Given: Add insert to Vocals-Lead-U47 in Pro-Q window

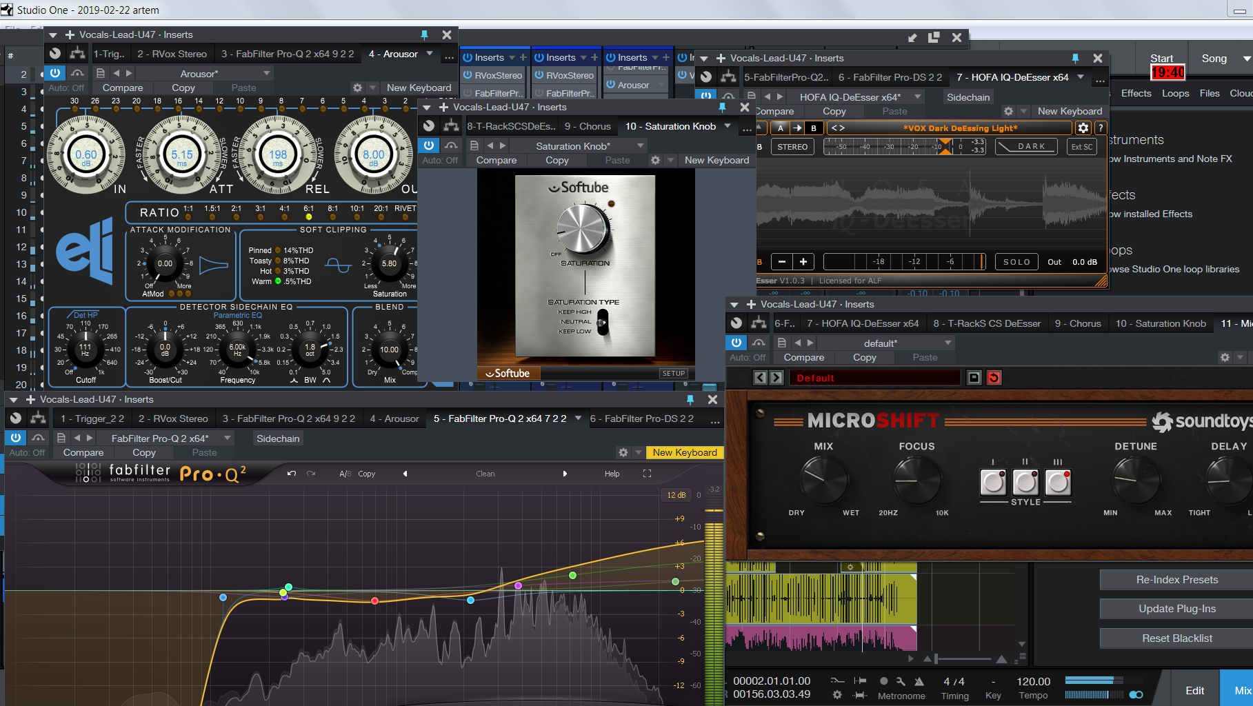Looking at the screenshot, I should (30, 399).
